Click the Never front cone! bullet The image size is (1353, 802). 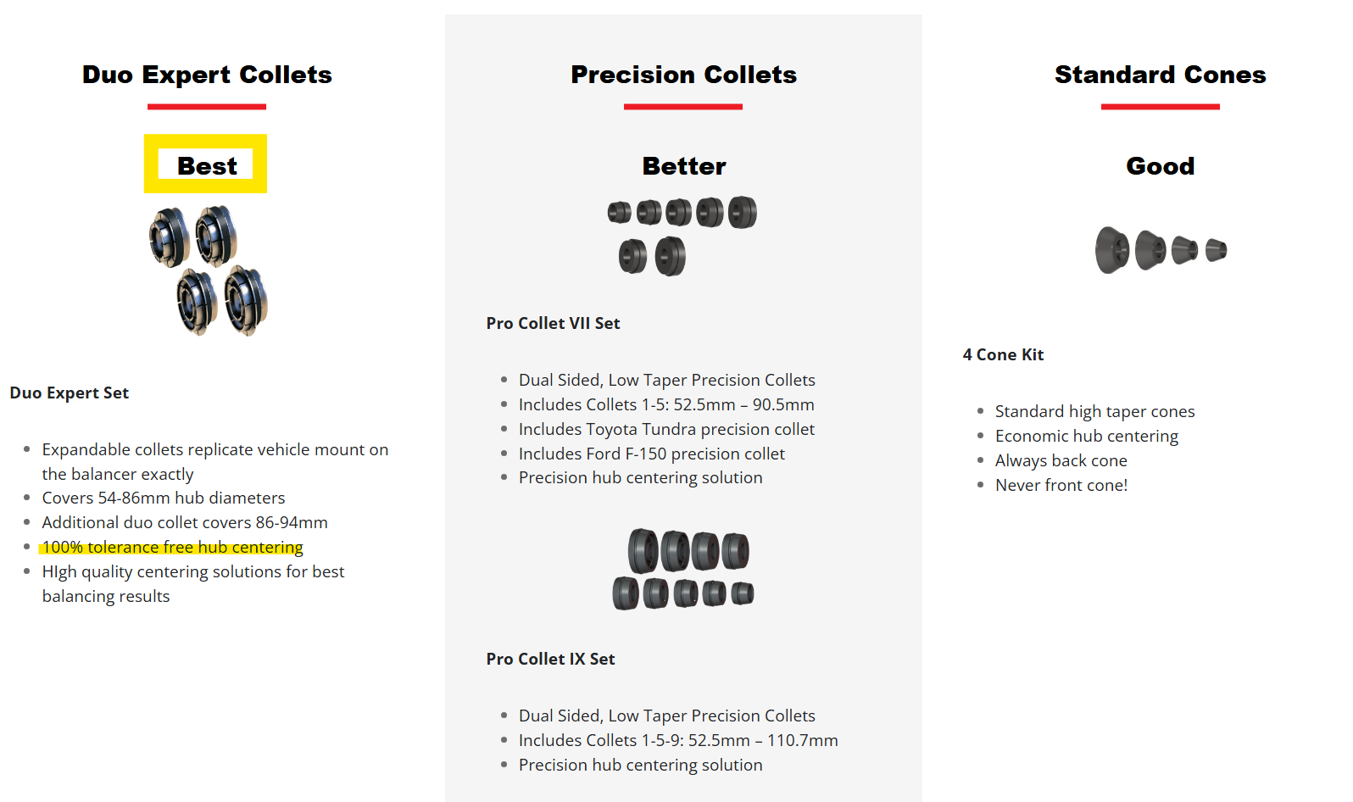[1061, 485]
